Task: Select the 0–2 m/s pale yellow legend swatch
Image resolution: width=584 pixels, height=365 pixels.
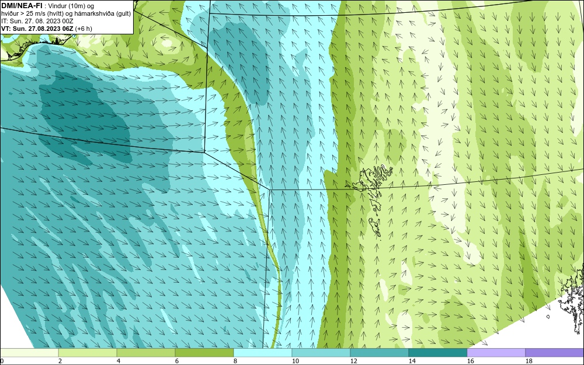Action: tap(29, 352)
